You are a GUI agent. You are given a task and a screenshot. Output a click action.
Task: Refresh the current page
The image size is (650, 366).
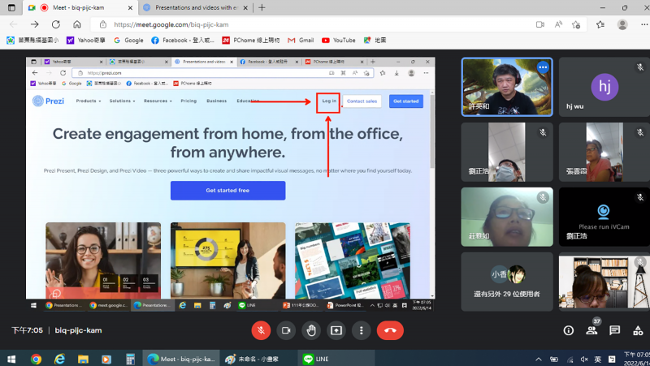(56, 24)
